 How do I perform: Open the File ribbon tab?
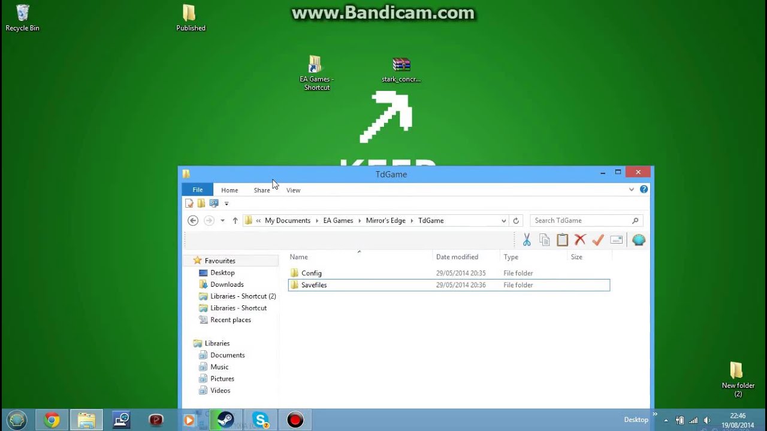(197, 190)
